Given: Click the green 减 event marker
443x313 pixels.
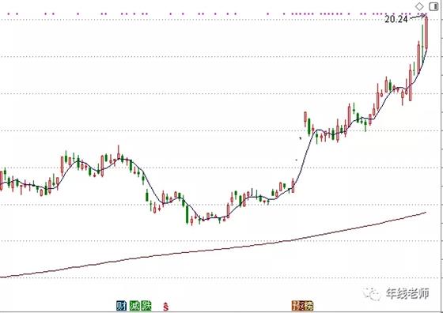Looking at the screenshot, I should click(134, 306).
